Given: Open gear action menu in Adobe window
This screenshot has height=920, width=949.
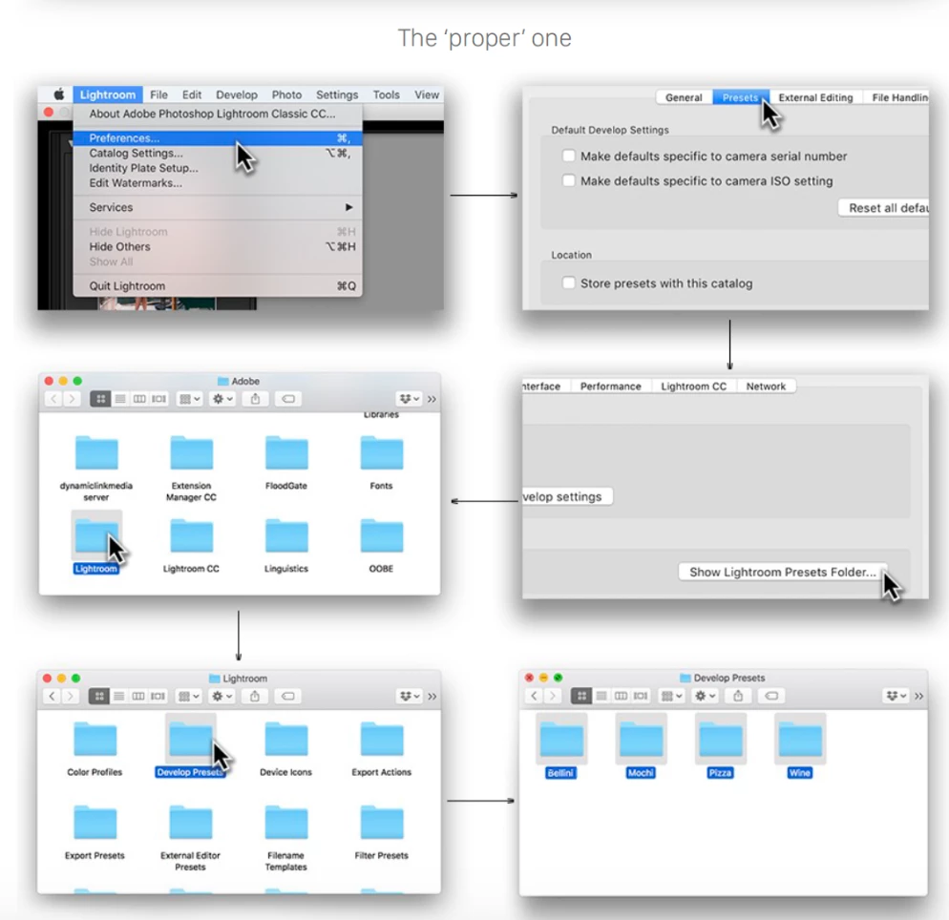Looking at the screenshot, I should pos(222,399).
